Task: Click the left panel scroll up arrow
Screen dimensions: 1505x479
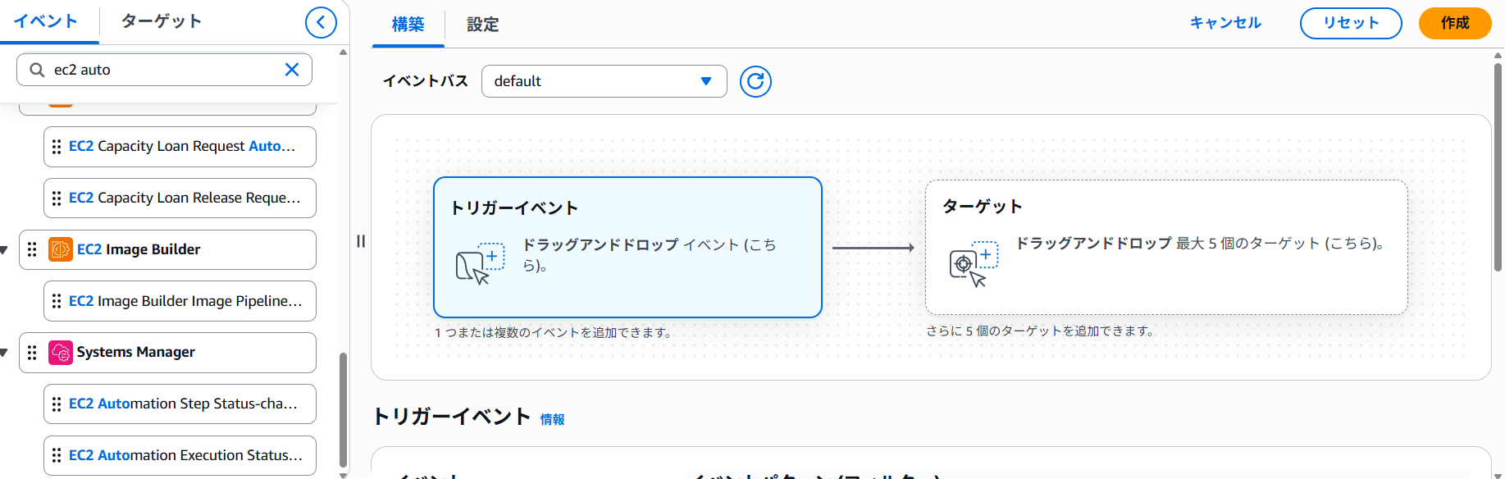Action: point(343,52)
